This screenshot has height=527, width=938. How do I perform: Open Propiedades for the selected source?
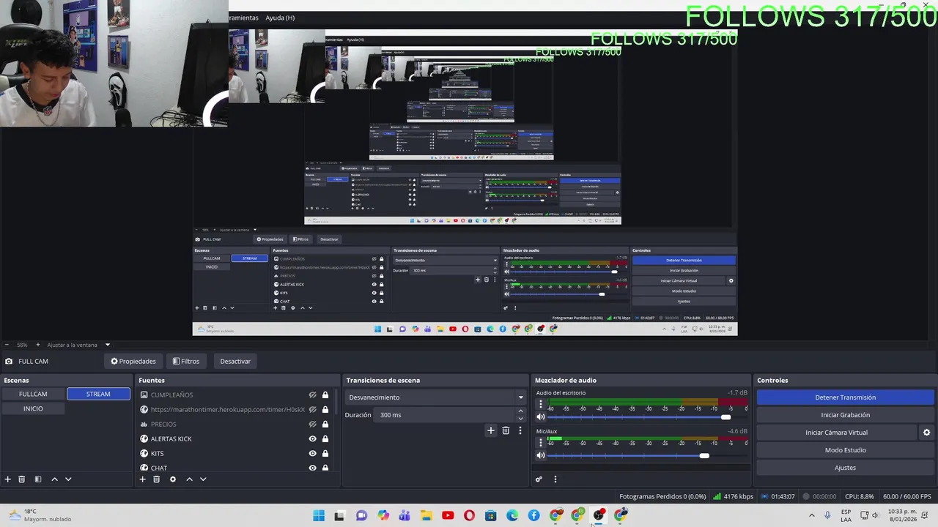133,361
